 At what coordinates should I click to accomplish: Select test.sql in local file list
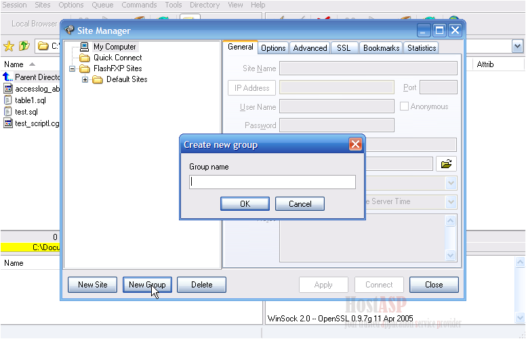coord(26,112)
